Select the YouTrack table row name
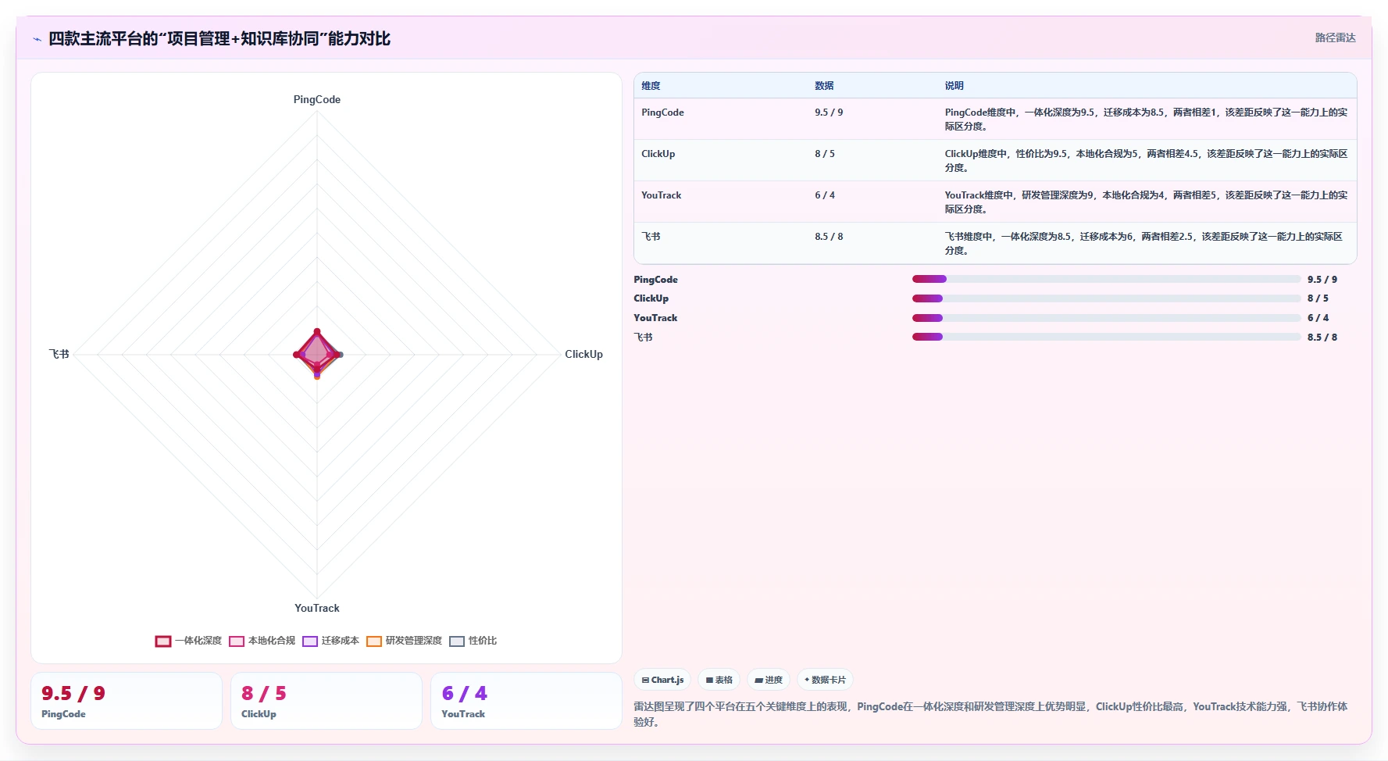Viewport: 1388px width, 761px height. click(x=661, y=195)
